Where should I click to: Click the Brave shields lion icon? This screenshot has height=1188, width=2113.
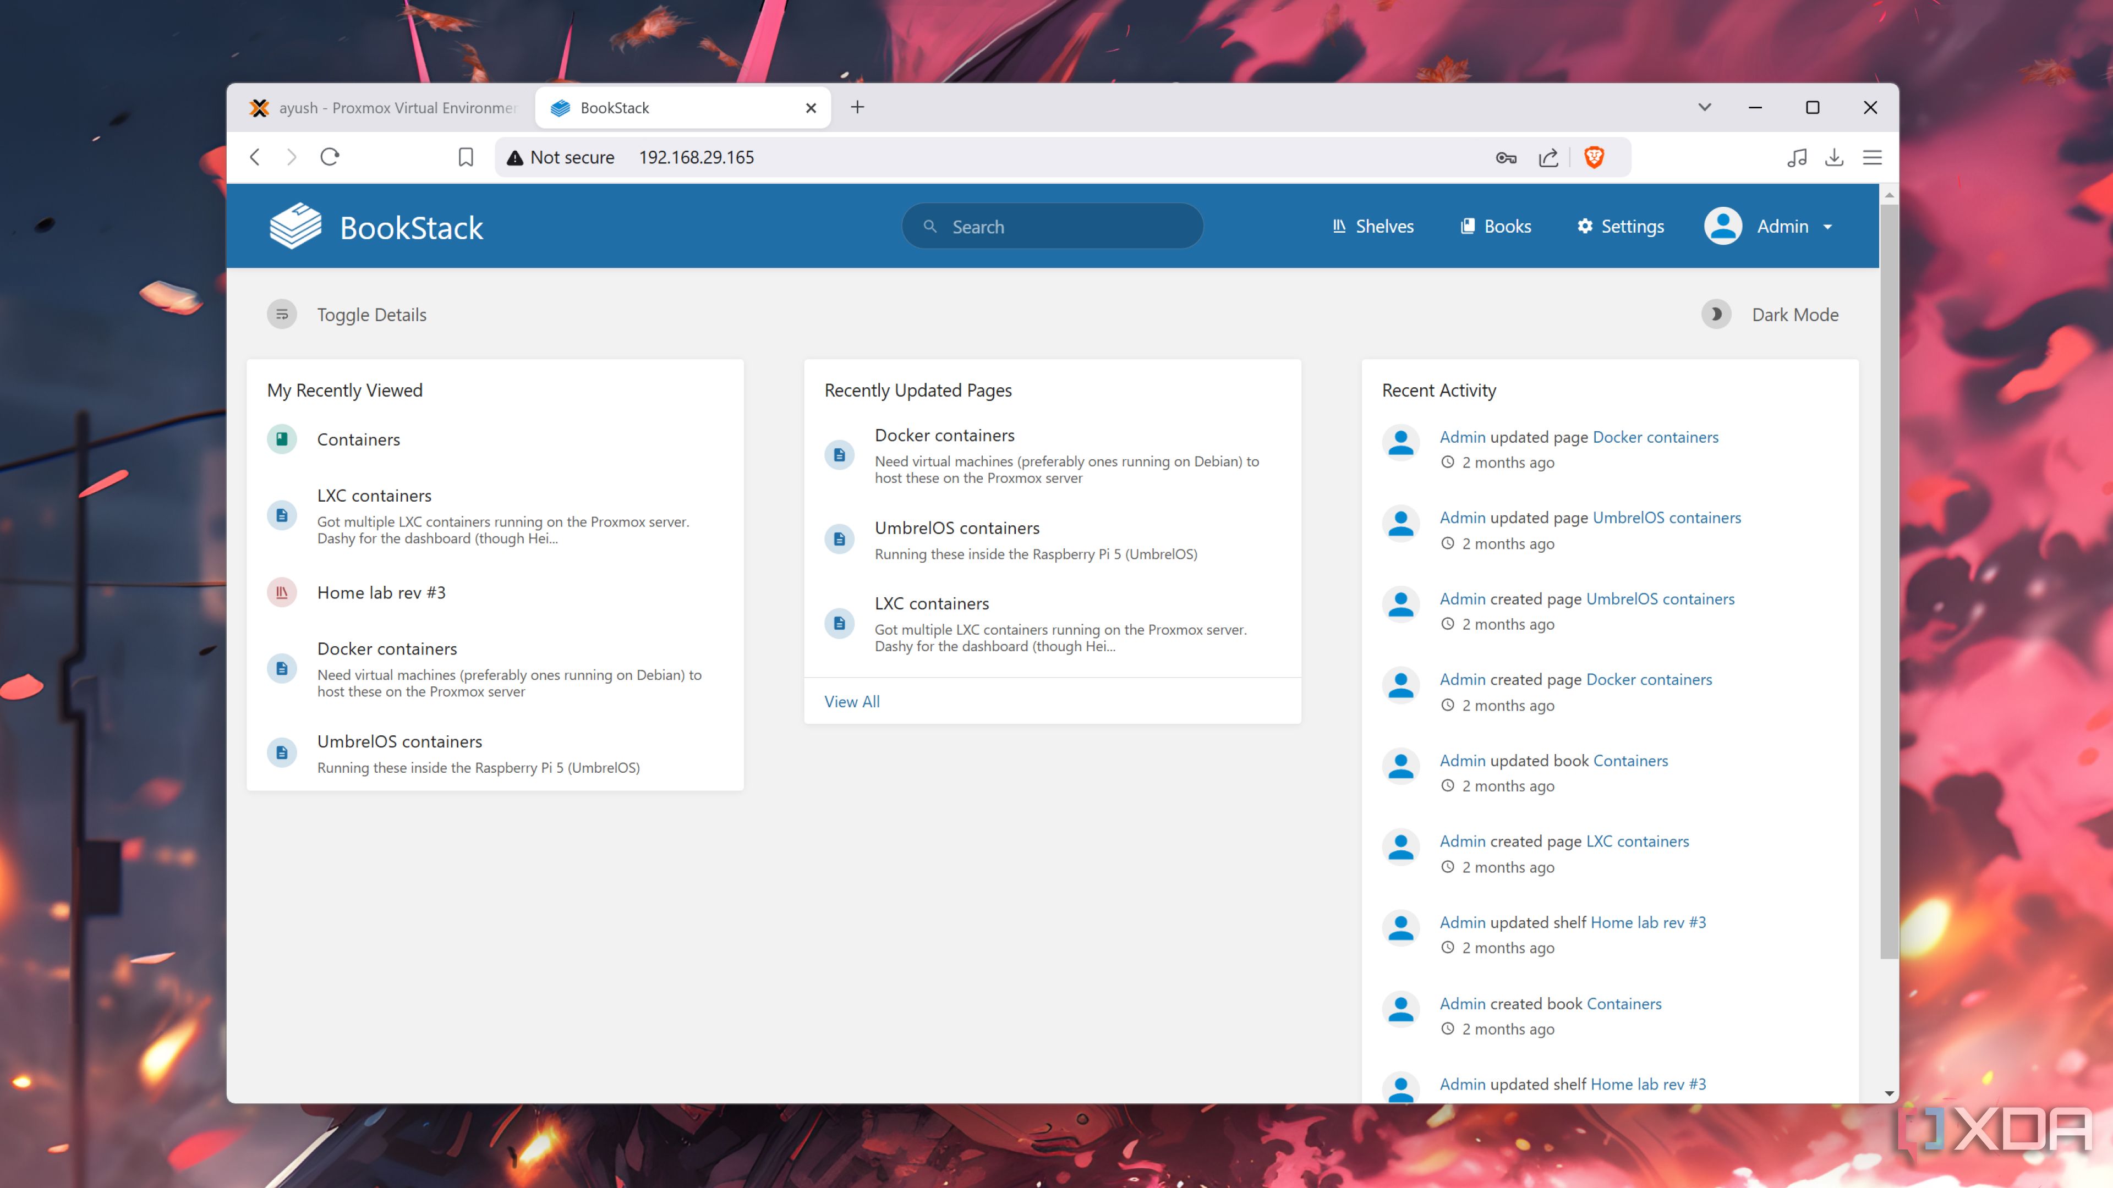click(x=1594, y=157)
